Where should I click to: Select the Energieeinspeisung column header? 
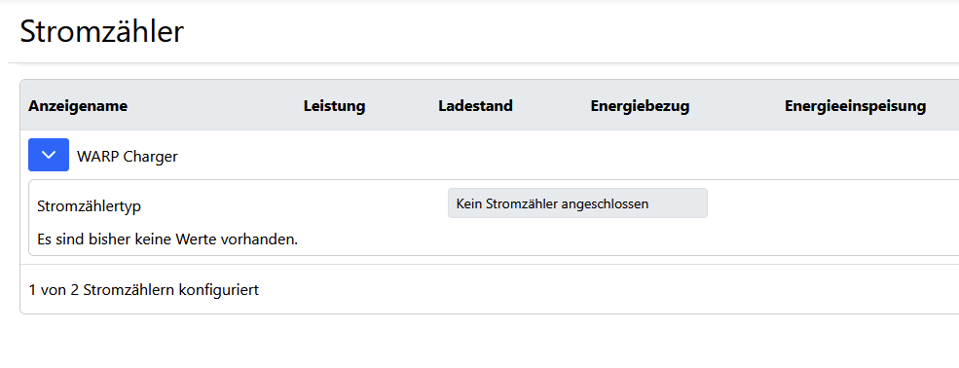pos(855,106)
